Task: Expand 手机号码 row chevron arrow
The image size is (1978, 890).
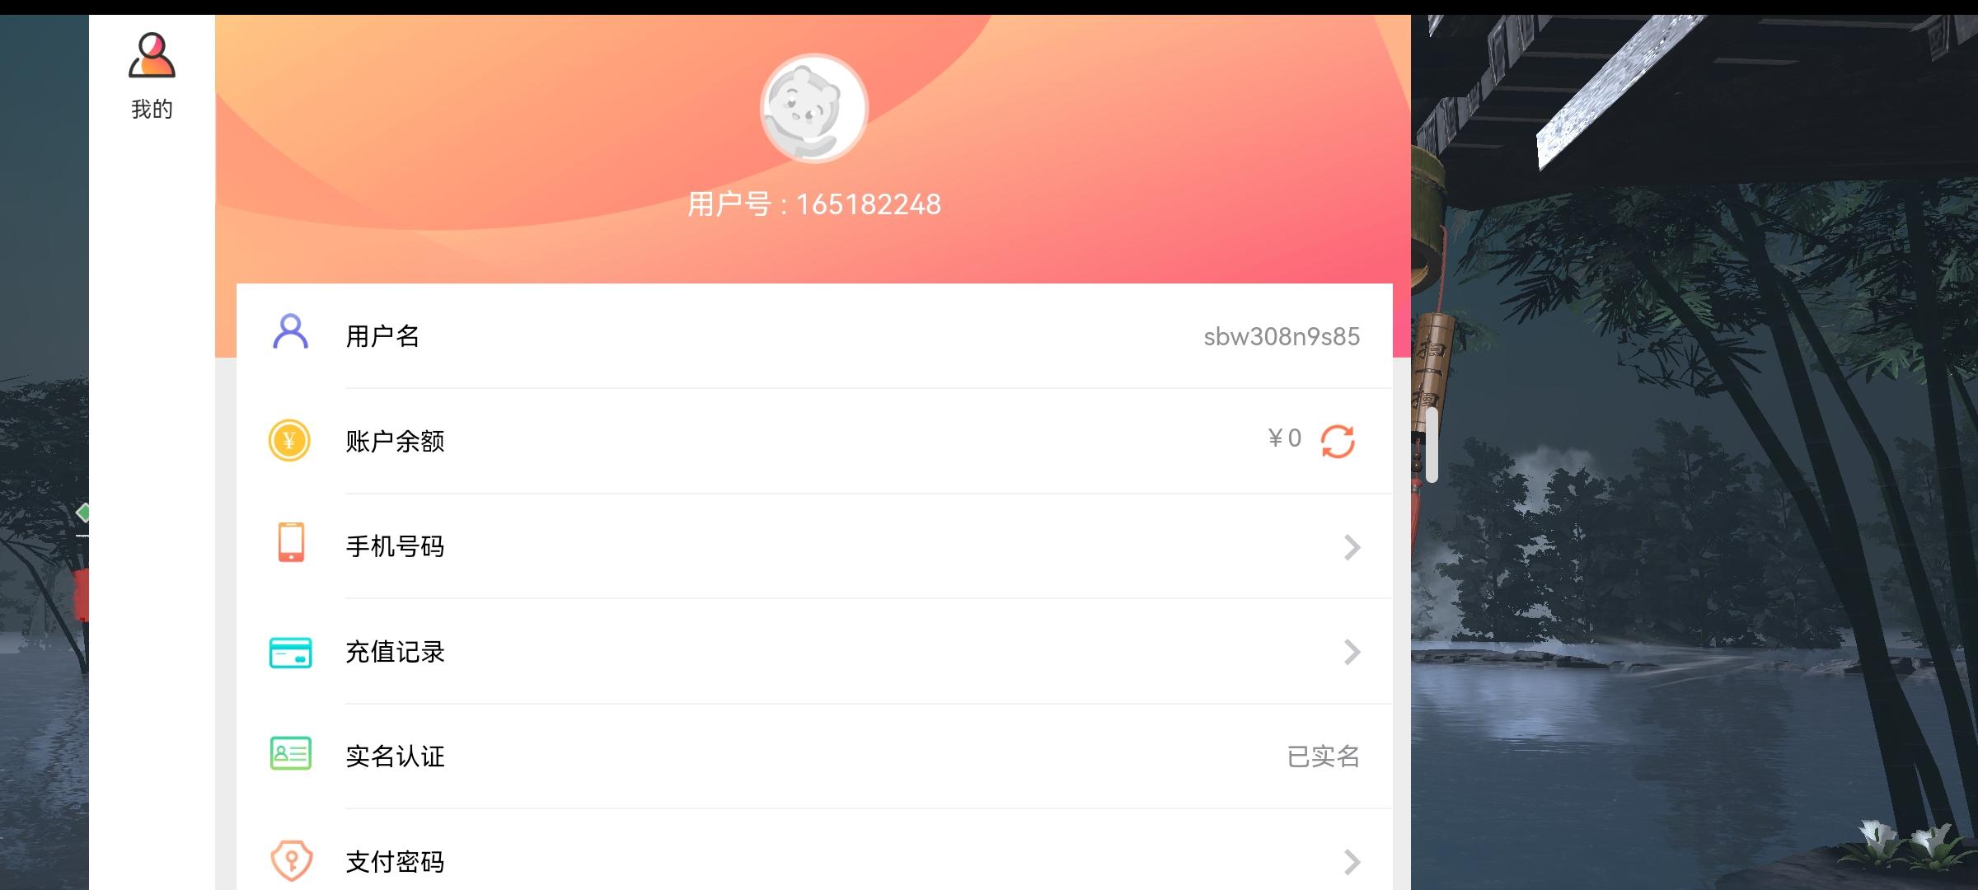Action: 1352,547
